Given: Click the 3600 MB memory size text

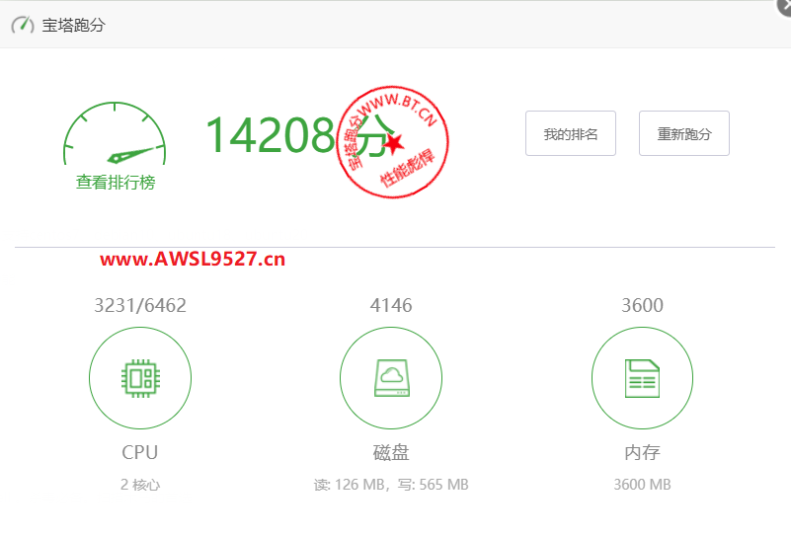Looking at the screenshot, I should coord(642,485).
